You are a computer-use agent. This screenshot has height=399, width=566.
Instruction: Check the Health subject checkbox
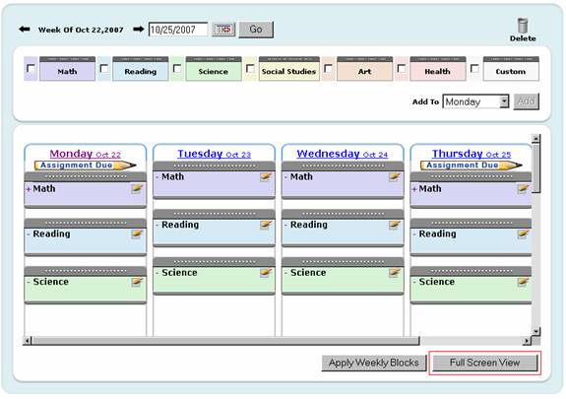click(401, 68)
